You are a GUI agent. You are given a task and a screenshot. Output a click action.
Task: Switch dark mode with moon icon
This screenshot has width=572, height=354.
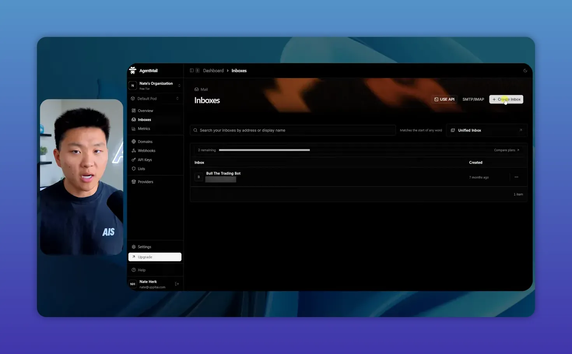tap(525, 71)
